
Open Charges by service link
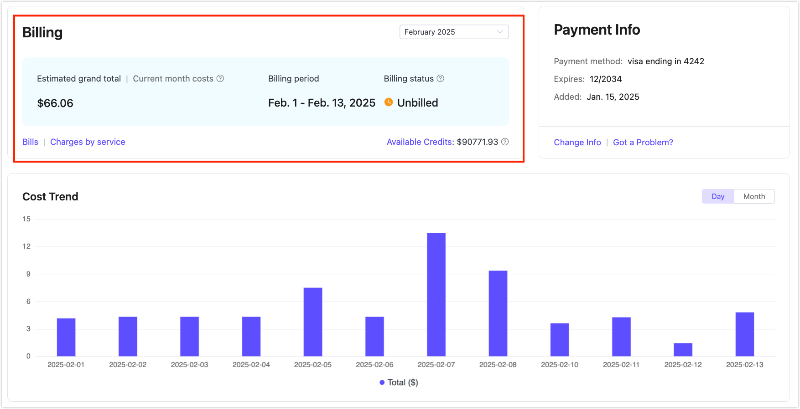(88, 142)
